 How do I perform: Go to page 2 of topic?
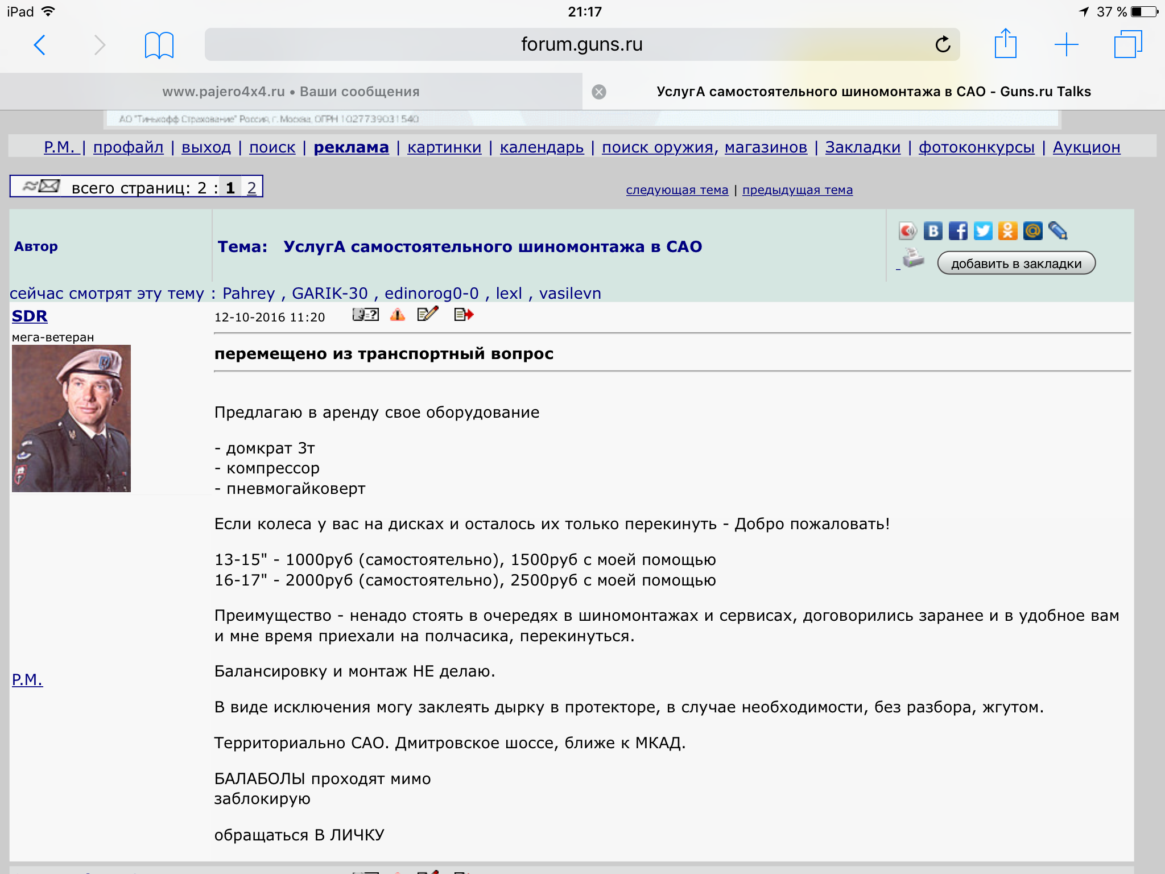coord(251,188)
